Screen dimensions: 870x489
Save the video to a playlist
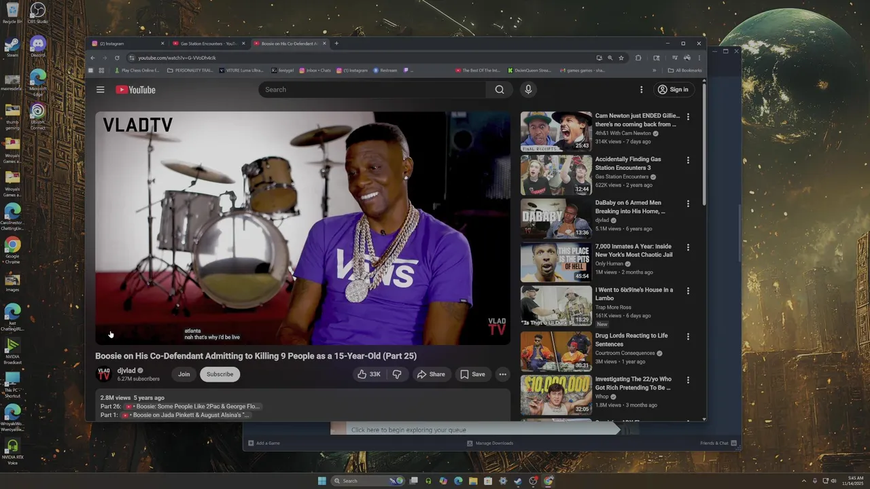[x=472, y=374]
